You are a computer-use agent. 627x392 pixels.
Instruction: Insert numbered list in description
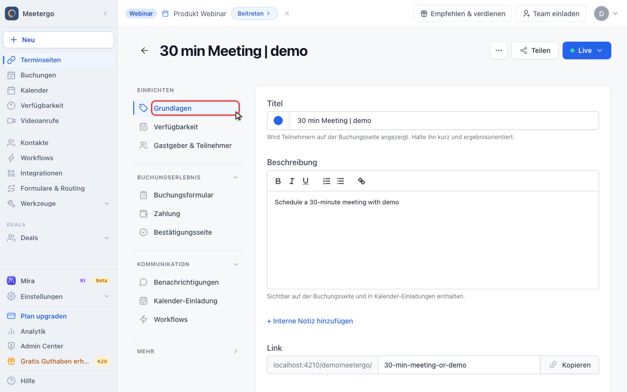[327, 181]
